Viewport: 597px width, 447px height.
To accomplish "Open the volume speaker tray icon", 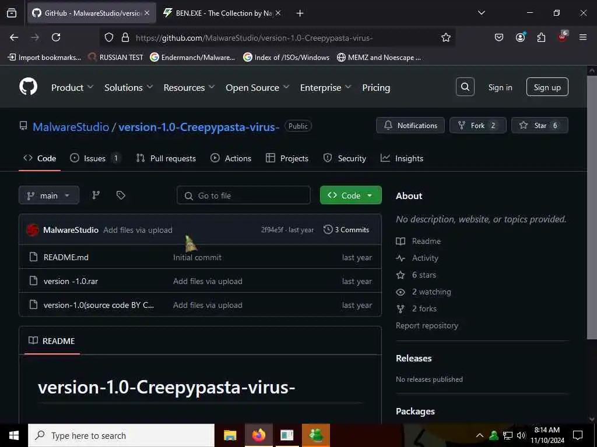I will click(521, 435).
